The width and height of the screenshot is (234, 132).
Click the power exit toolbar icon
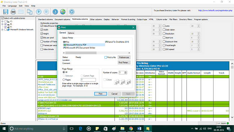pos(72,12)
